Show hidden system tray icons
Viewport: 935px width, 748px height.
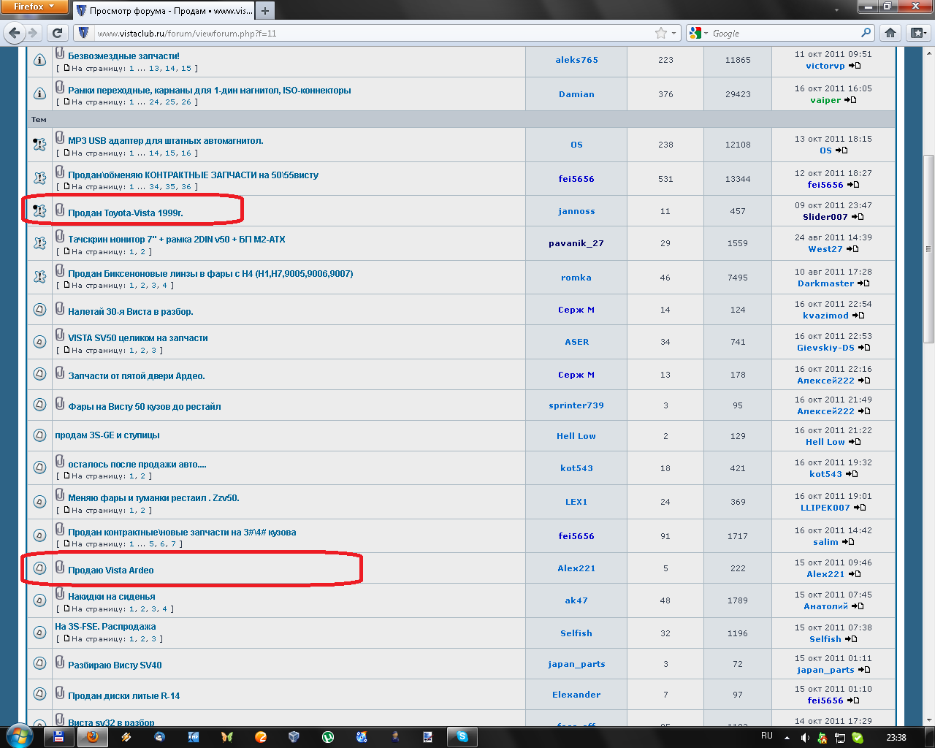(787, 738)
